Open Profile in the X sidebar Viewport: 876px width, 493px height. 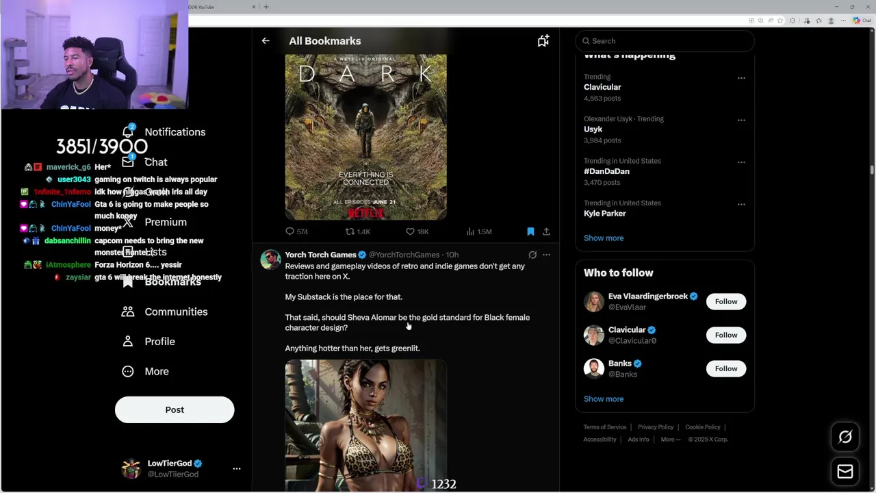click(x=148, y=342)
